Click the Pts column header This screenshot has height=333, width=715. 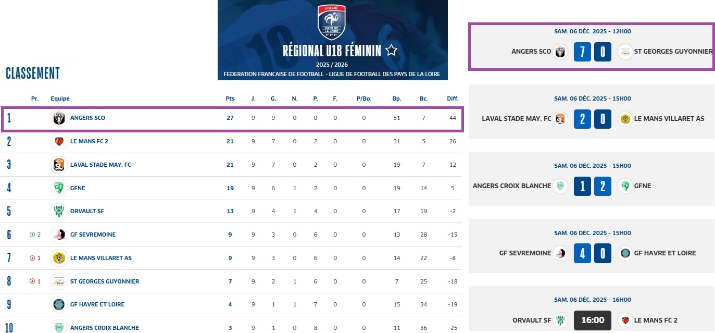230,98
